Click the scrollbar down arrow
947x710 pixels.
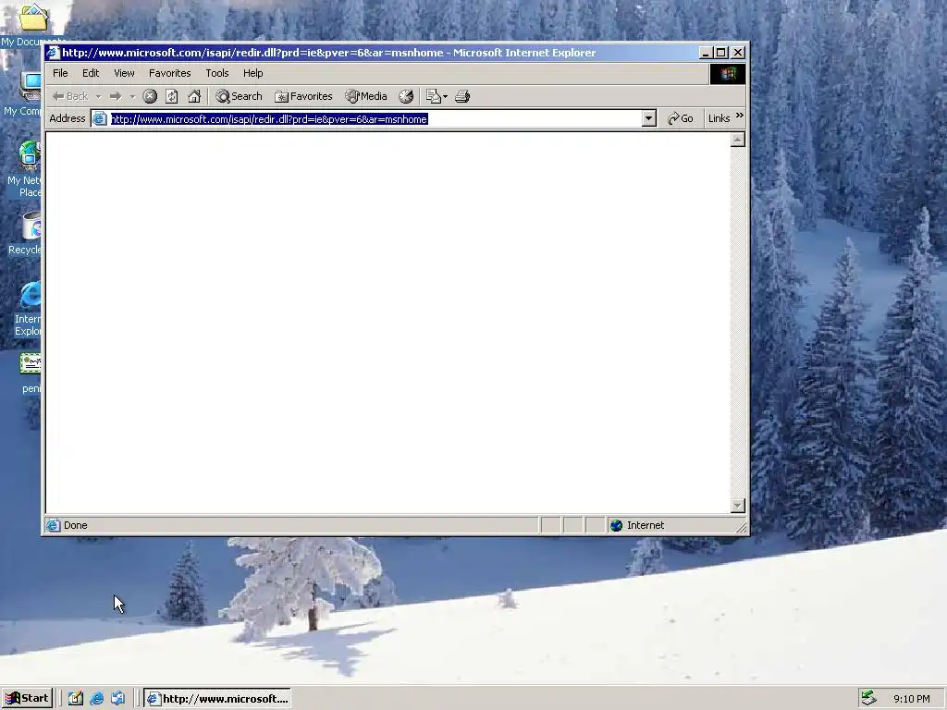(737, 506)
